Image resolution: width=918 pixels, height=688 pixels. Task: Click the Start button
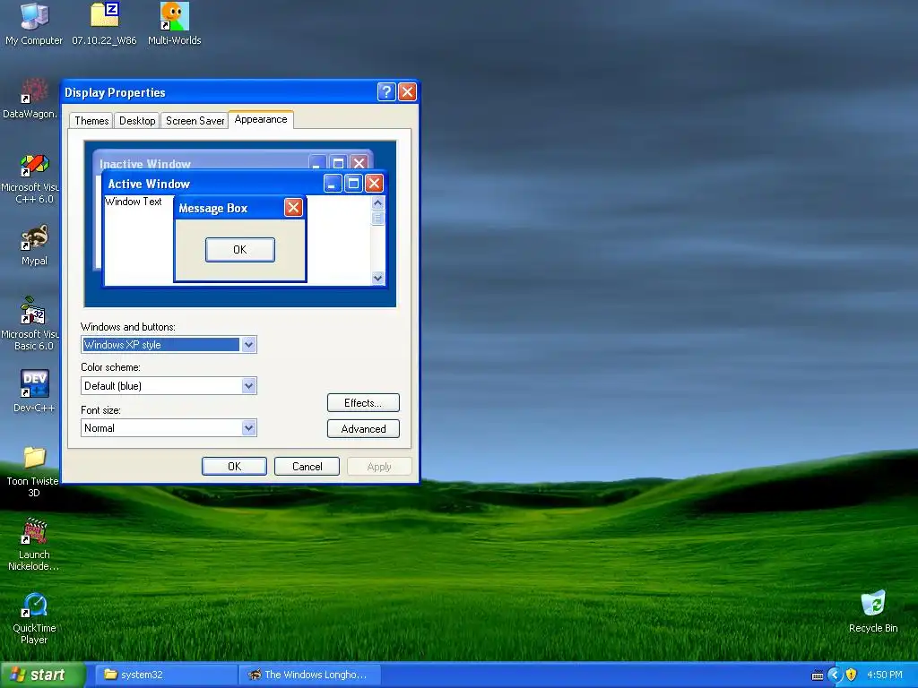[42, 675]
